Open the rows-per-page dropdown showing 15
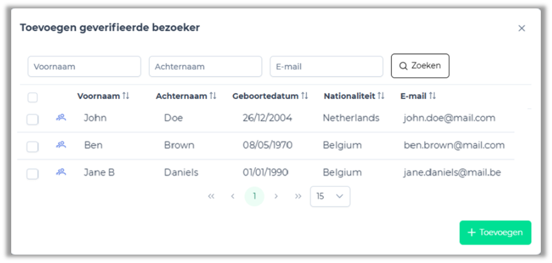Viewport: 552px width, 263px height. 330,196
